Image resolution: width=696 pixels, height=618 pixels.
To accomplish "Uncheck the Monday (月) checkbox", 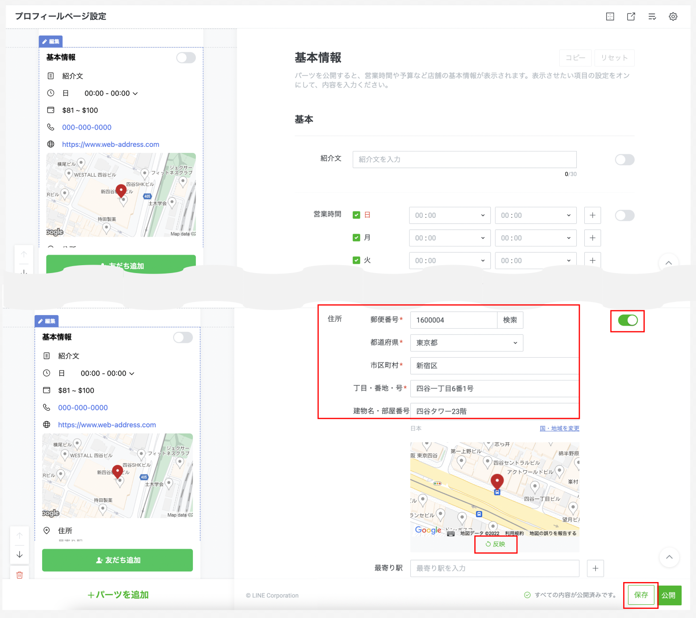I will coord(356,238).
